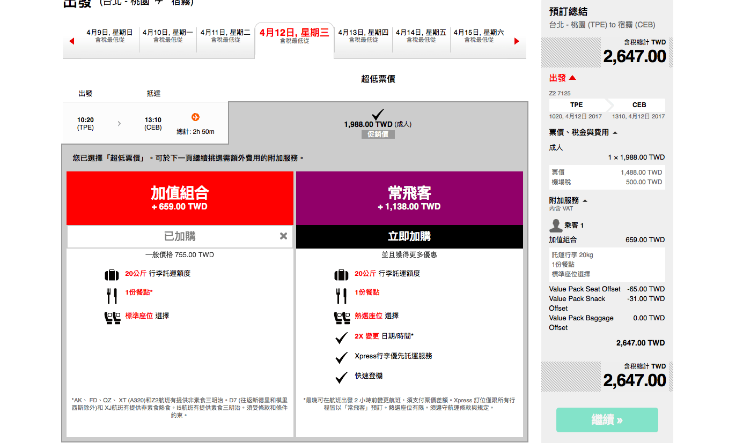Click 一般價格 755.00 TWD text
The height and width of the screenshot is (443, 743).
click(x=180, y=255)
